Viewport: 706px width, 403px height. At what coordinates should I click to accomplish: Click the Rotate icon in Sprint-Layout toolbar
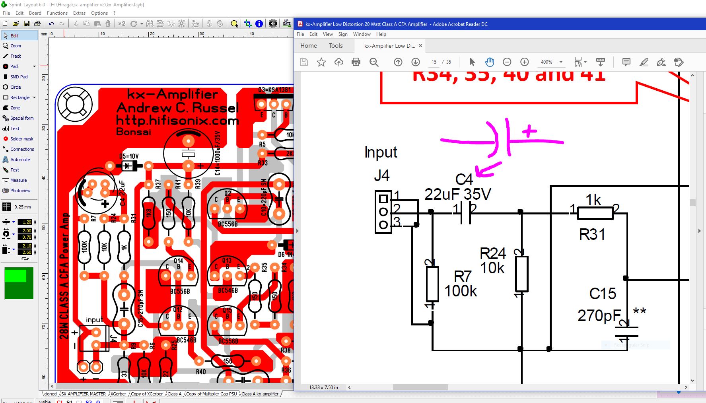pos(134,23)
